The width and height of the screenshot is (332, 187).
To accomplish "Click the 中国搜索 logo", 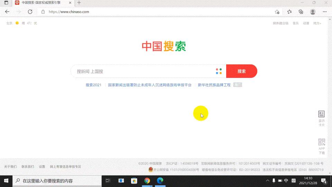I will [164, 46].
